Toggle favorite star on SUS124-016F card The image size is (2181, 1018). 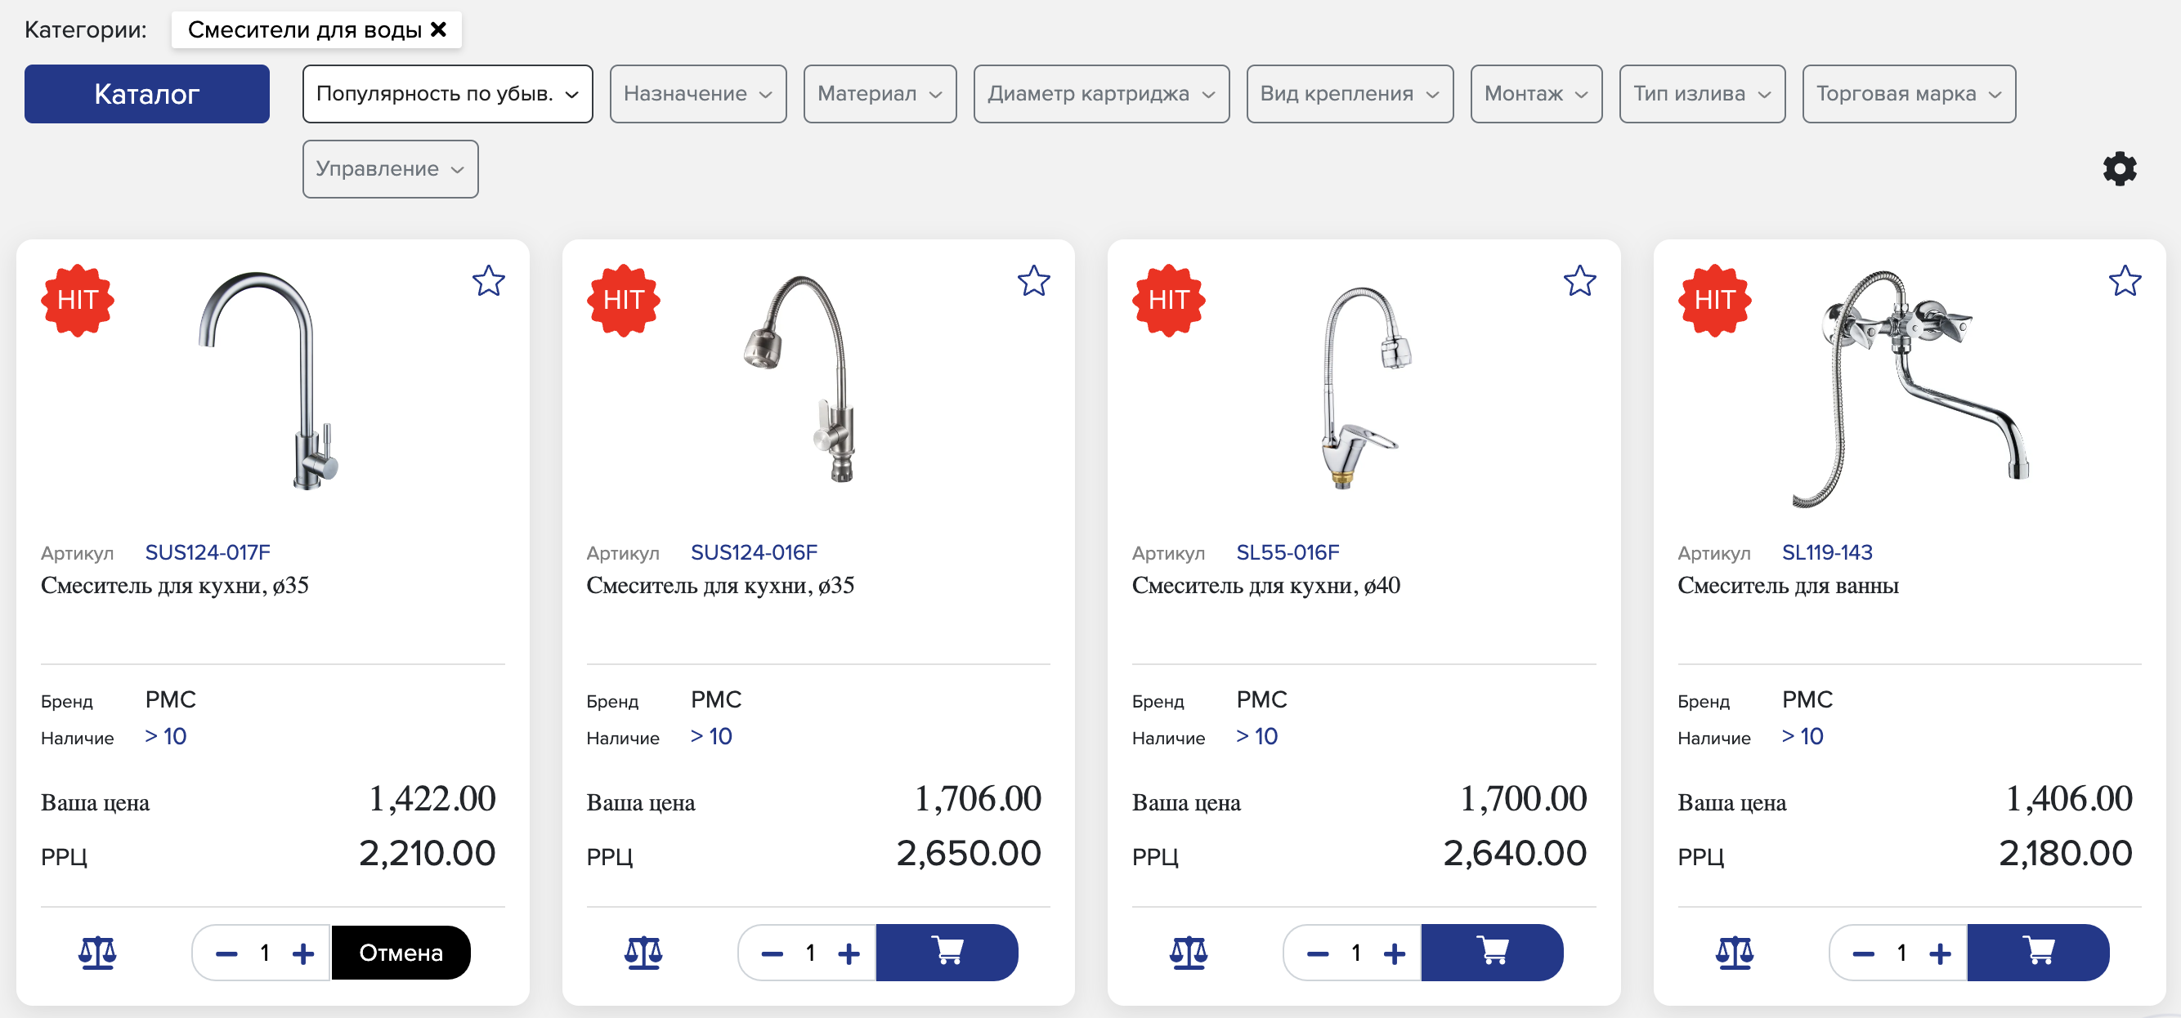(x=1034, y=281)
